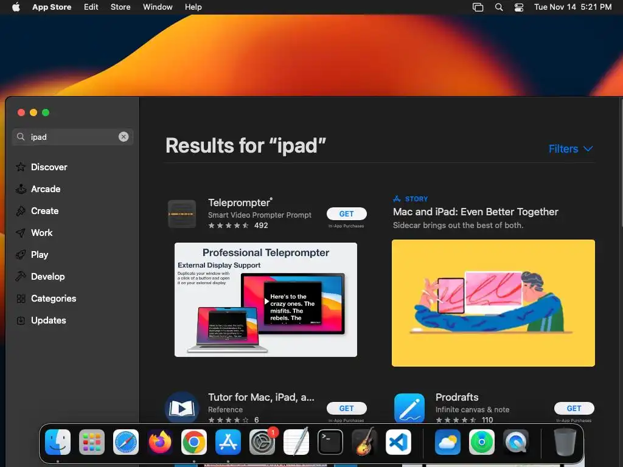Get the Prodrafts app

[574, 408]
